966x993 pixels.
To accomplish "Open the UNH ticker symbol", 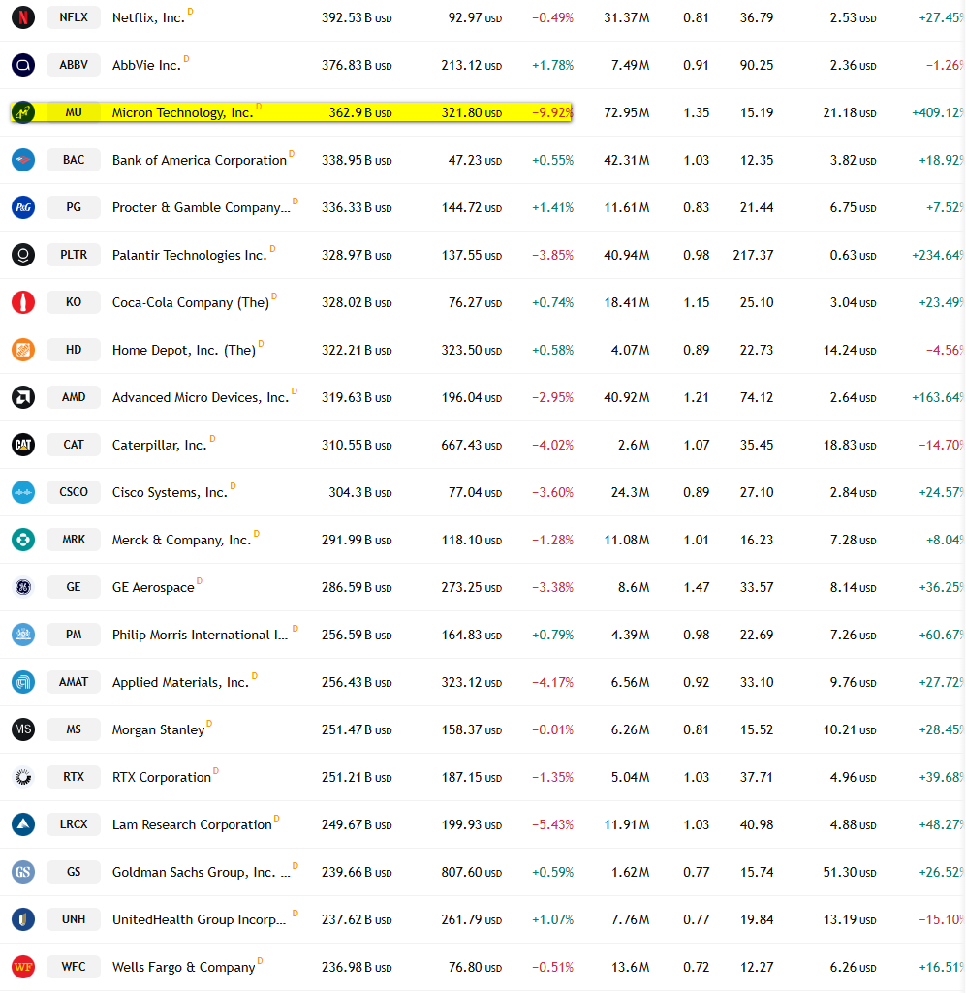I will pos(74,919).
